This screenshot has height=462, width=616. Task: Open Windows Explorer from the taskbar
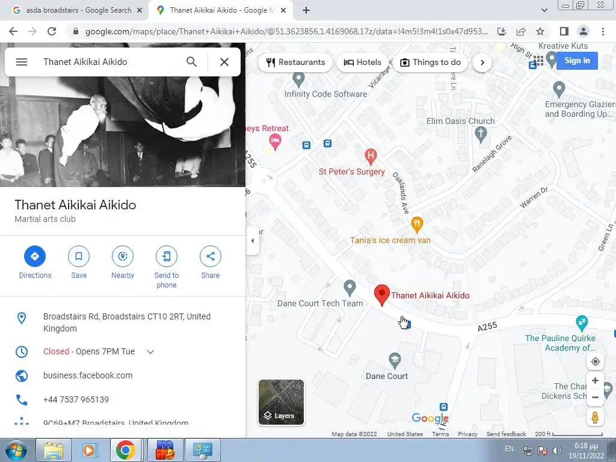point(54,450)
